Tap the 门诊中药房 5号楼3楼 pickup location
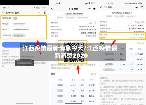 click(x=88, y=30)
